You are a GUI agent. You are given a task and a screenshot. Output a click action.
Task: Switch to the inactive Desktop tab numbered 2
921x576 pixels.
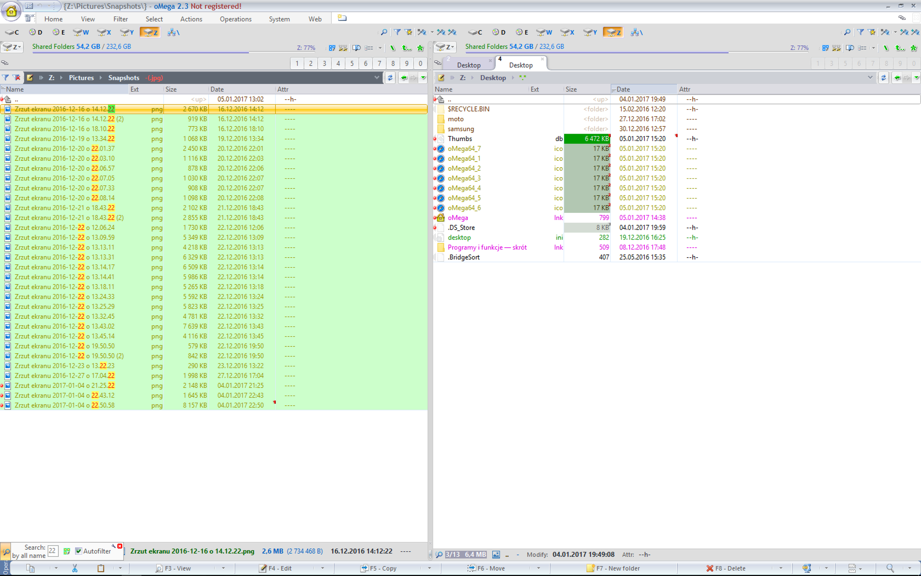point(468,65)
